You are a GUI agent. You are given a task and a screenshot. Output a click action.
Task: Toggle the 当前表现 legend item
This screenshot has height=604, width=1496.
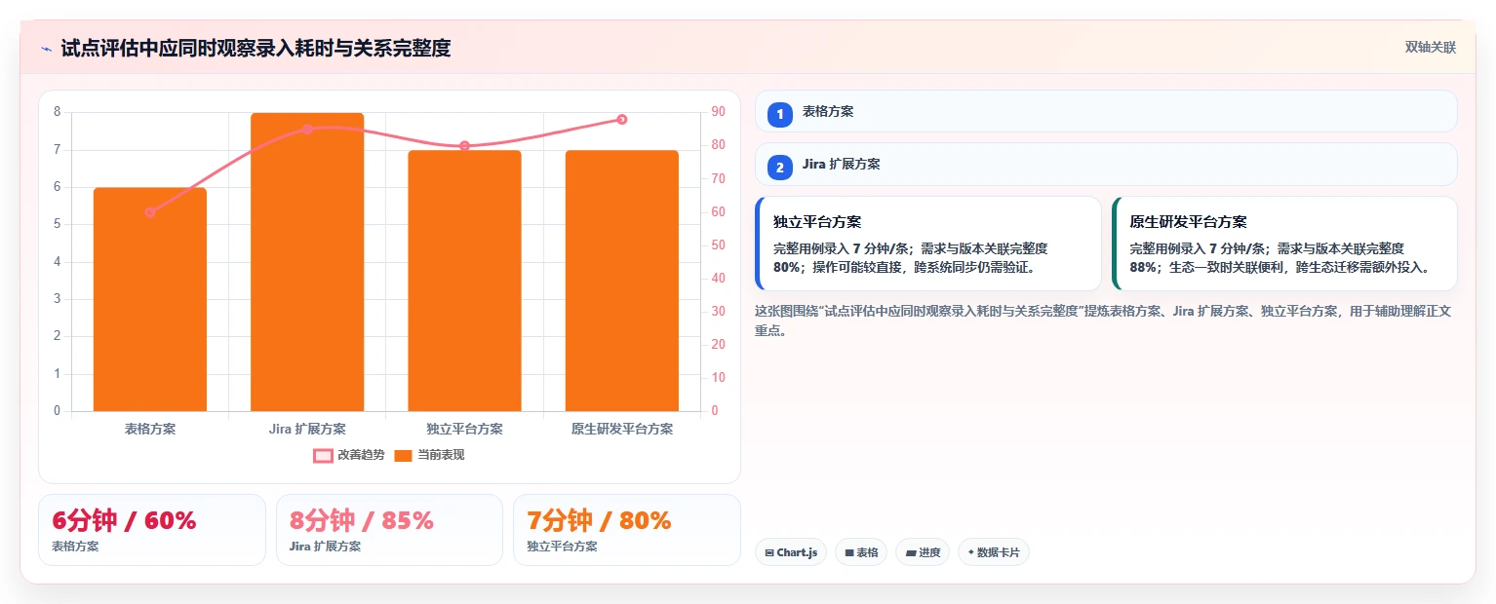pyautogui.click(x=429, y=455)
